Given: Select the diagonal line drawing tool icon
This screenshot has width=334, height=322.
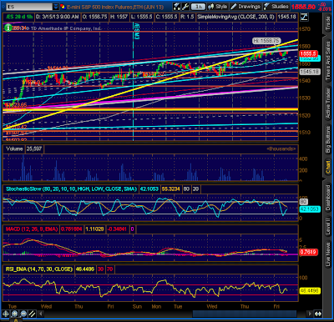Looking at the screenshot, I should (33, 314).
